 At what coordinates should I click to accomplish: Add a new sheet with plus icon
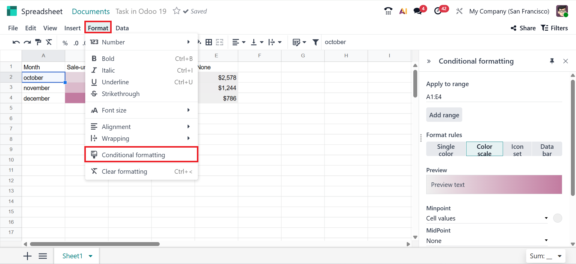(x=27, y=256)
